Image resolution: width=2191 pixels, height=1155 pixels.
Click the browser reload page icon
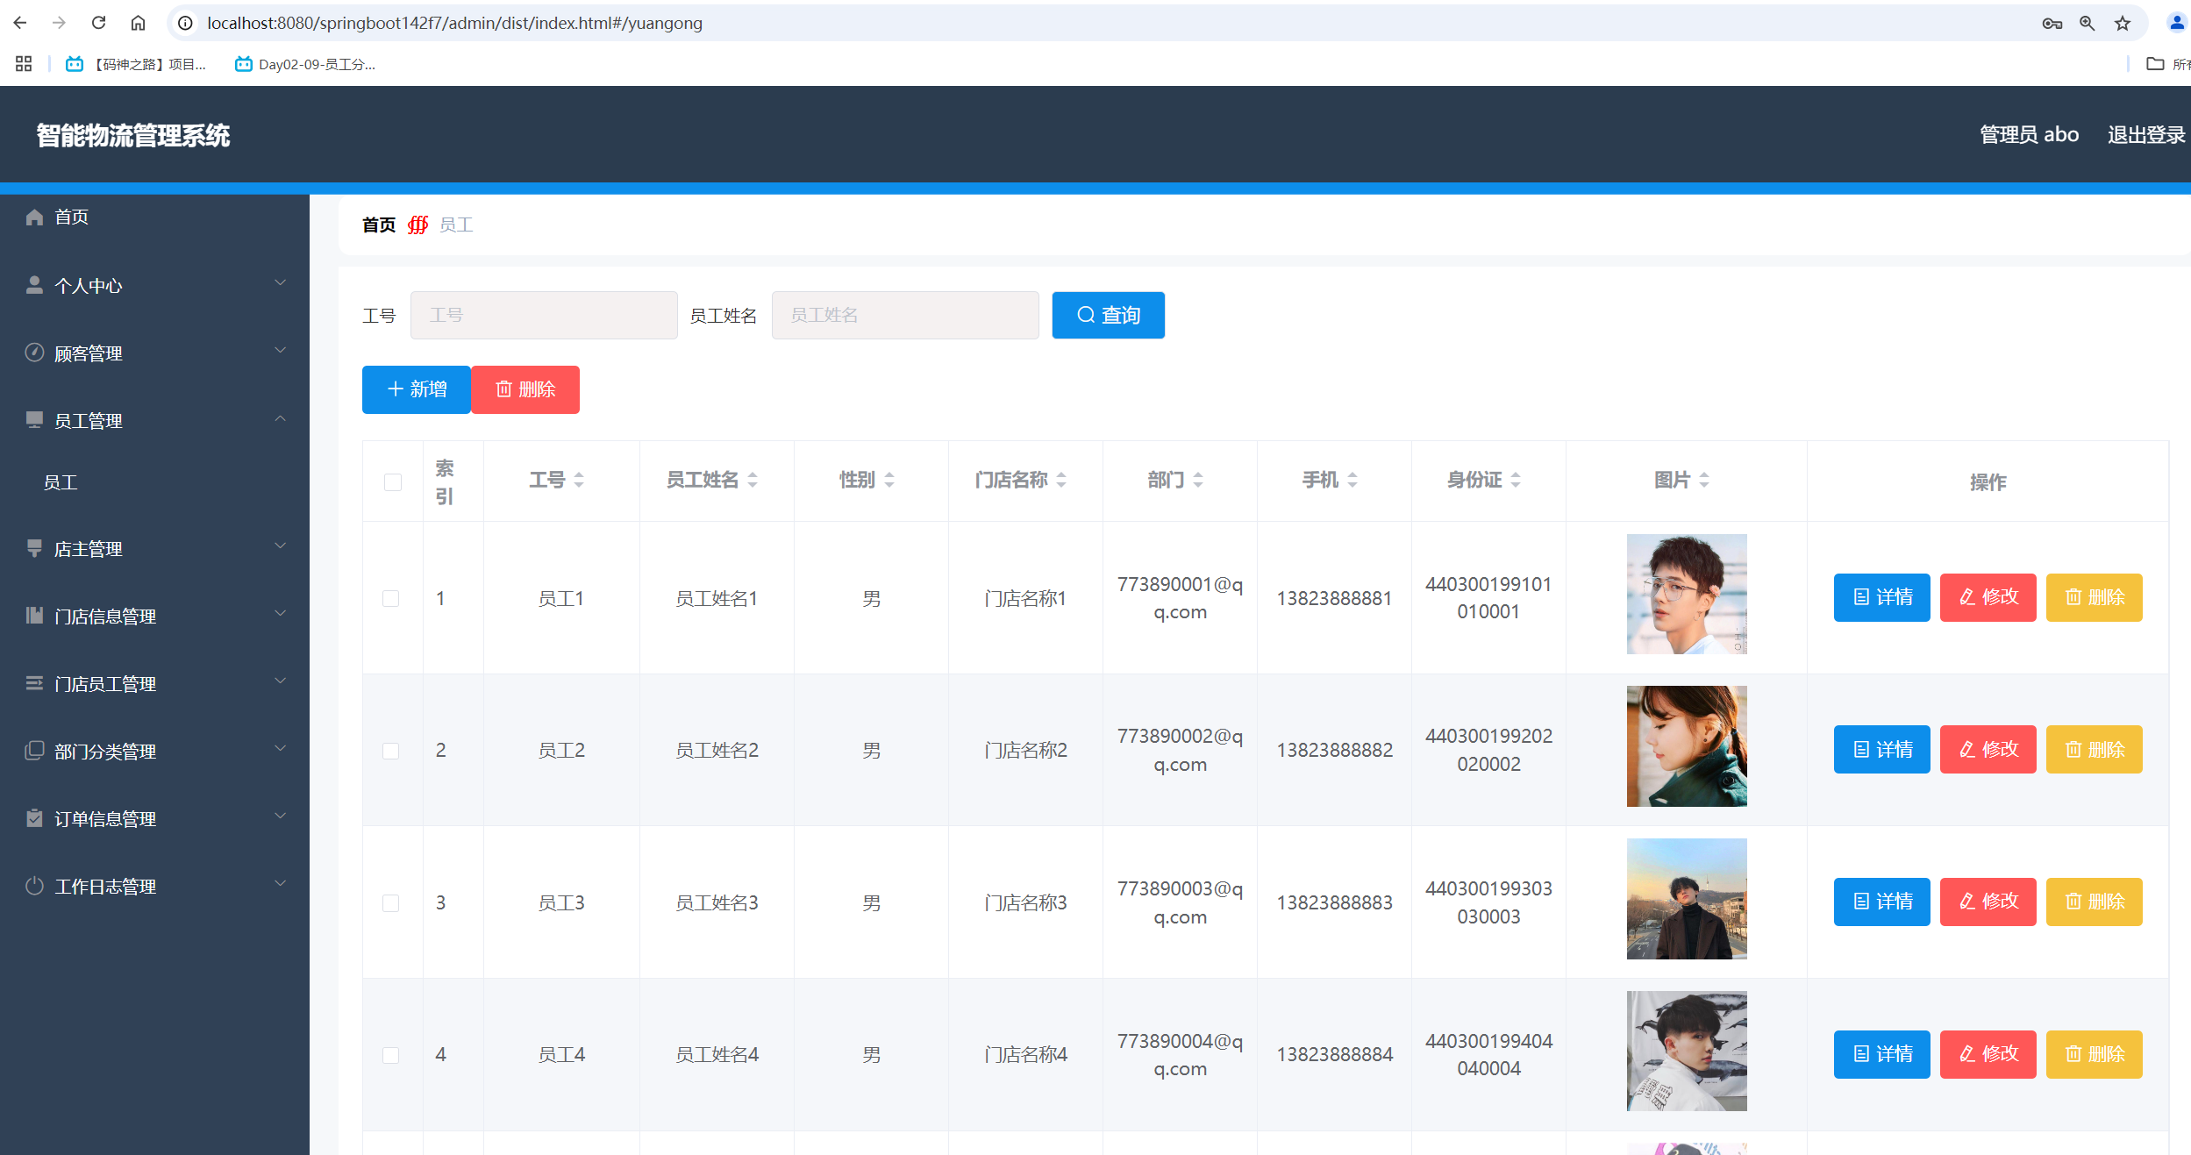point(98,23)
